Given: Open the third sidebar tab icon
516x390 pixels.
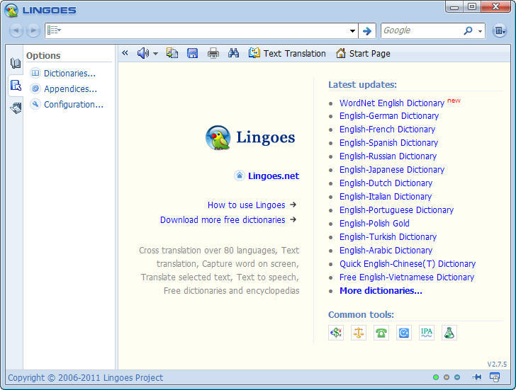Looking at the screenshot, I should coord(15,108).
